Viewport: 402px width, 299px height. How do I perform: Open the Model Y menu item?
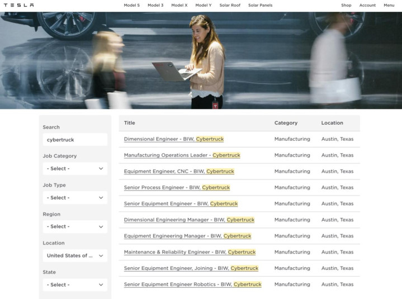(x=204, y=5)
